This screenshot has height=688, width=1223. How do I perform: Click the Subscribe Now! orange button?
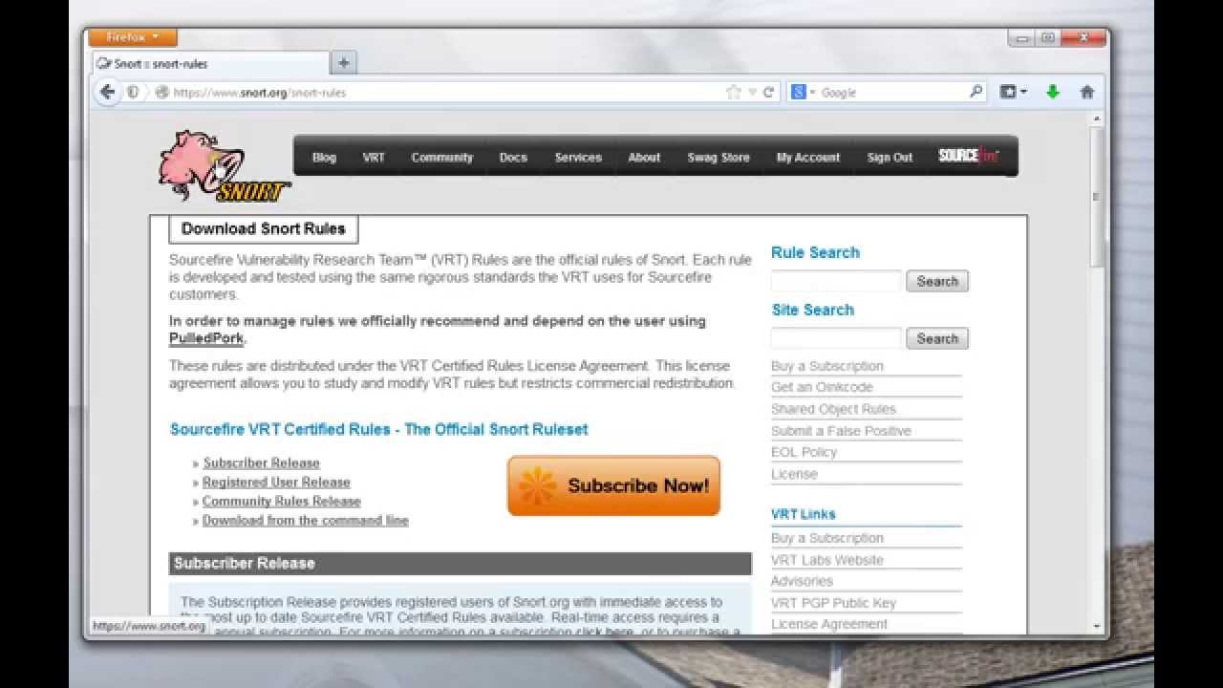click(x=613, y=485)
